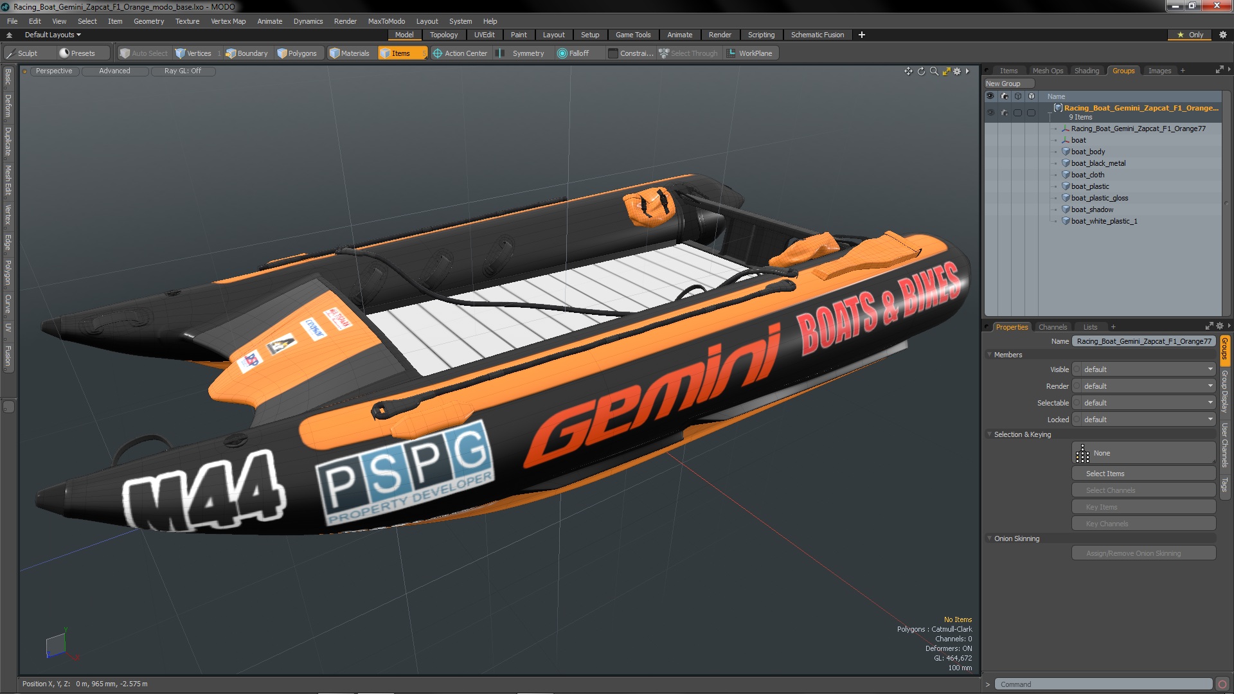Expand the Properties panel to full size
1234x694 pixels.
tap(1209, 326)
